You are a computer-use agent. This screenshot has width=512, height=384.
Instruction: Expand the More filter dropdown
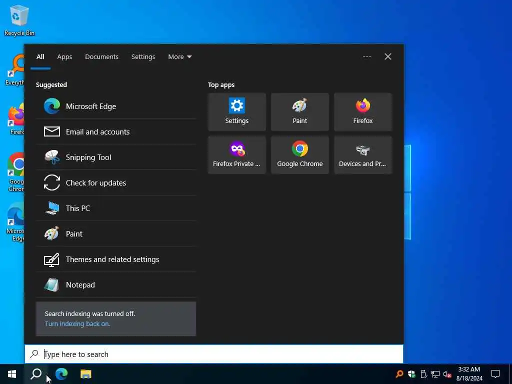[180, 57]
